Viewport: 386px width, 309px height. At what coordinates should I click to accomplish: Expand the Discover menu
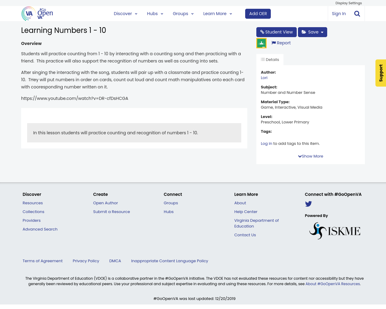[x=125, y=14]
